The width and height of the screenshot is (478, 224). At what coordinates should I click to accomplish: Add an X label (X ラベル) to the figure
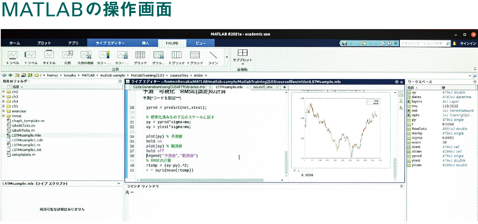point(13,57)
